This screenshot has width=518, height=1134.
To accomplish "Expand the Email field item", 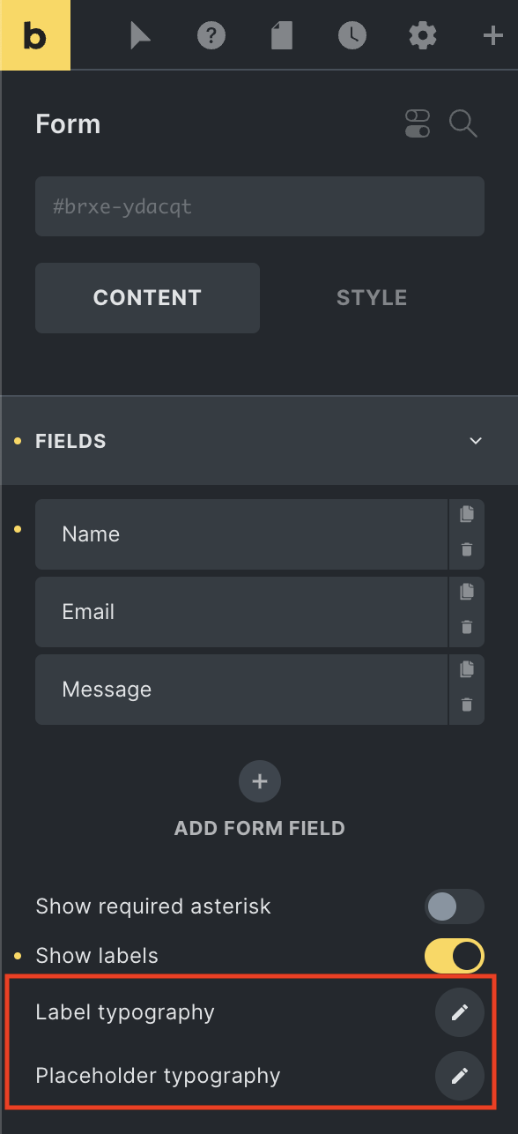I will coord(241,612).
